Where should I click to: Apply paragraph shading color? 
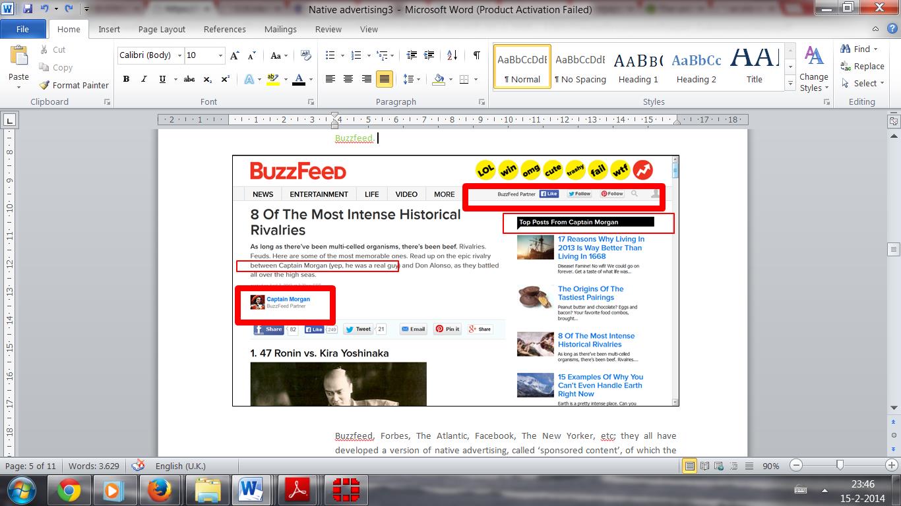click(438, 79)
